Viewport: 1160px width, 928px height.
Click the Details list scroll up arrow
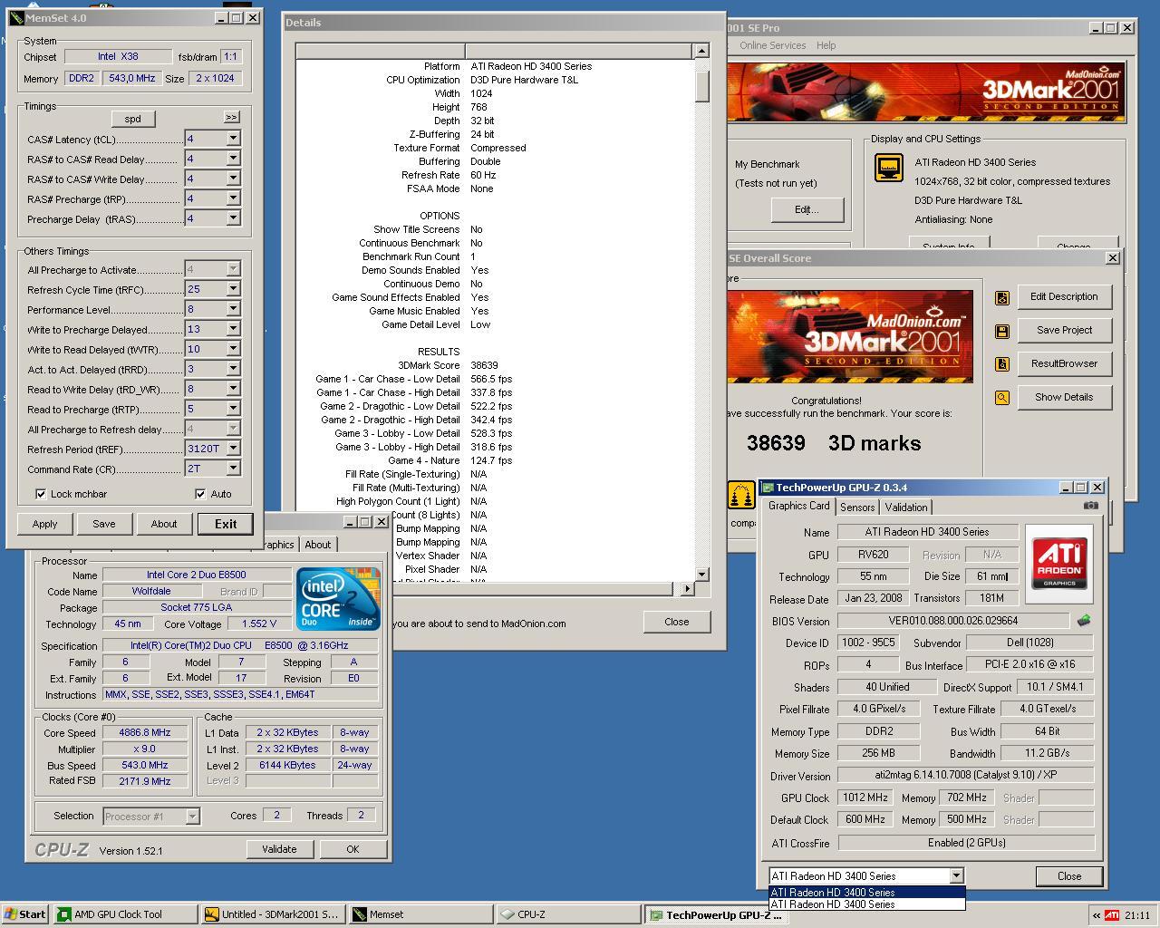point(701,51)
